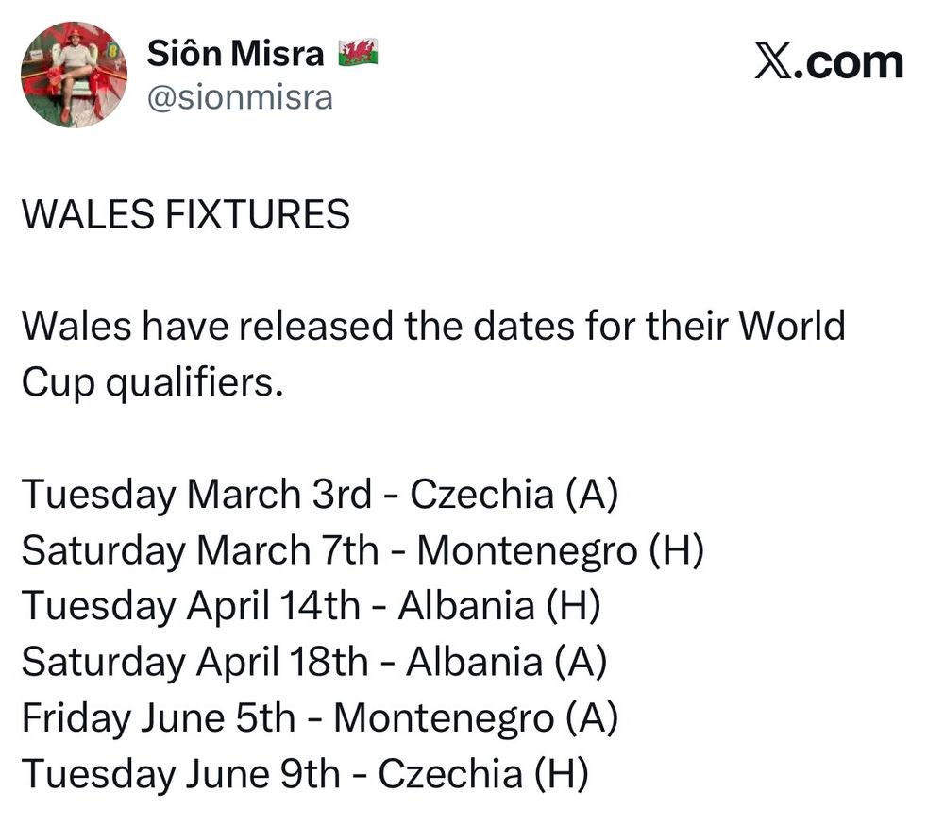Click the Siôn Misra display name

coord(235,54)
